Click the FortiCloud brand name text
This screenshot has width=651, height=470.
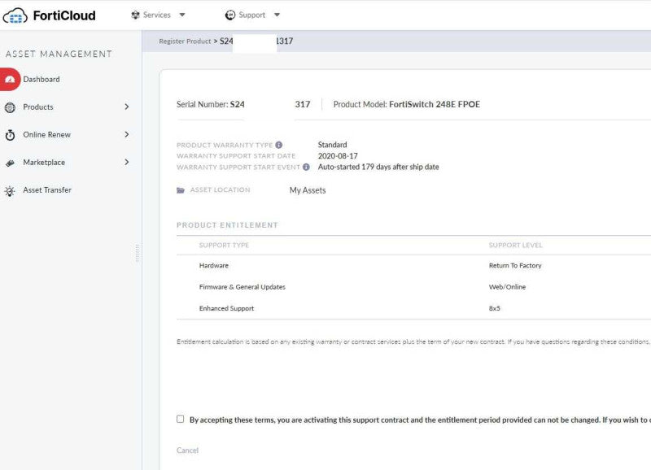(x=64, y=15)
